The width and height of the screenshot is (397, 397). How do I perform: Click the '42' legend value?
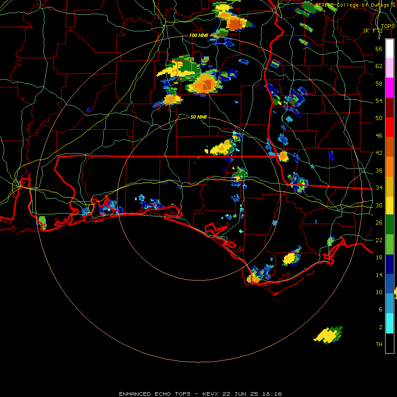tap(379, 153)
